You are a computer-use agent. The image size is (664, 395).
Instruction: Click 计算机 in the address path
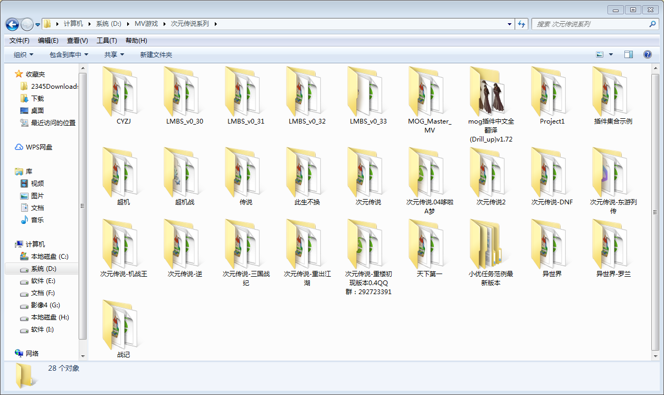point(73,24)
